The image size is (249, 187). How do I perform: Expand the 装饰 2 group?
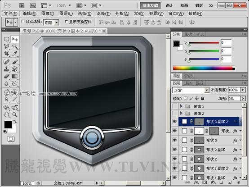(181, 113)
